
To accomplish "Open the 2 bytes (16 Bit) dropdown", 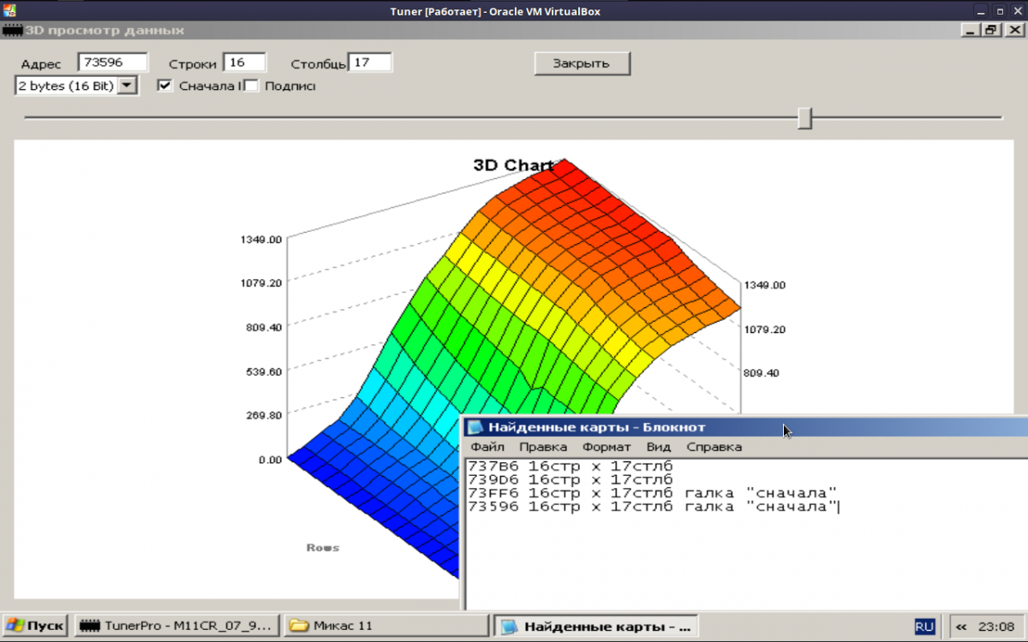I will point(127,86).
